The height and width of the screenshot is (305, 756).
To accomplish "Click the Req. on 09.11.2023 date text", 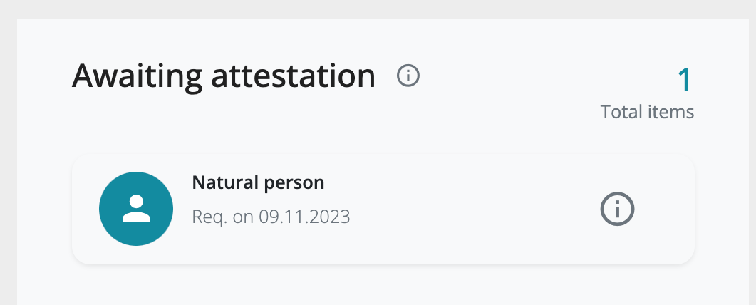I will coord(271,217).
